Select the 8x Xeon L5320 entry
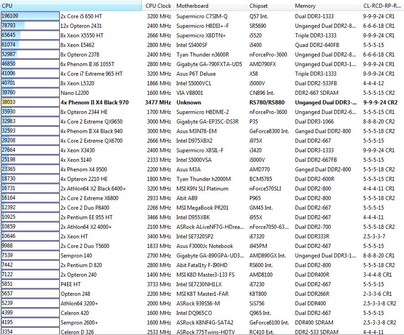Viewport: 404px width, 335px height. click(78, 83)
